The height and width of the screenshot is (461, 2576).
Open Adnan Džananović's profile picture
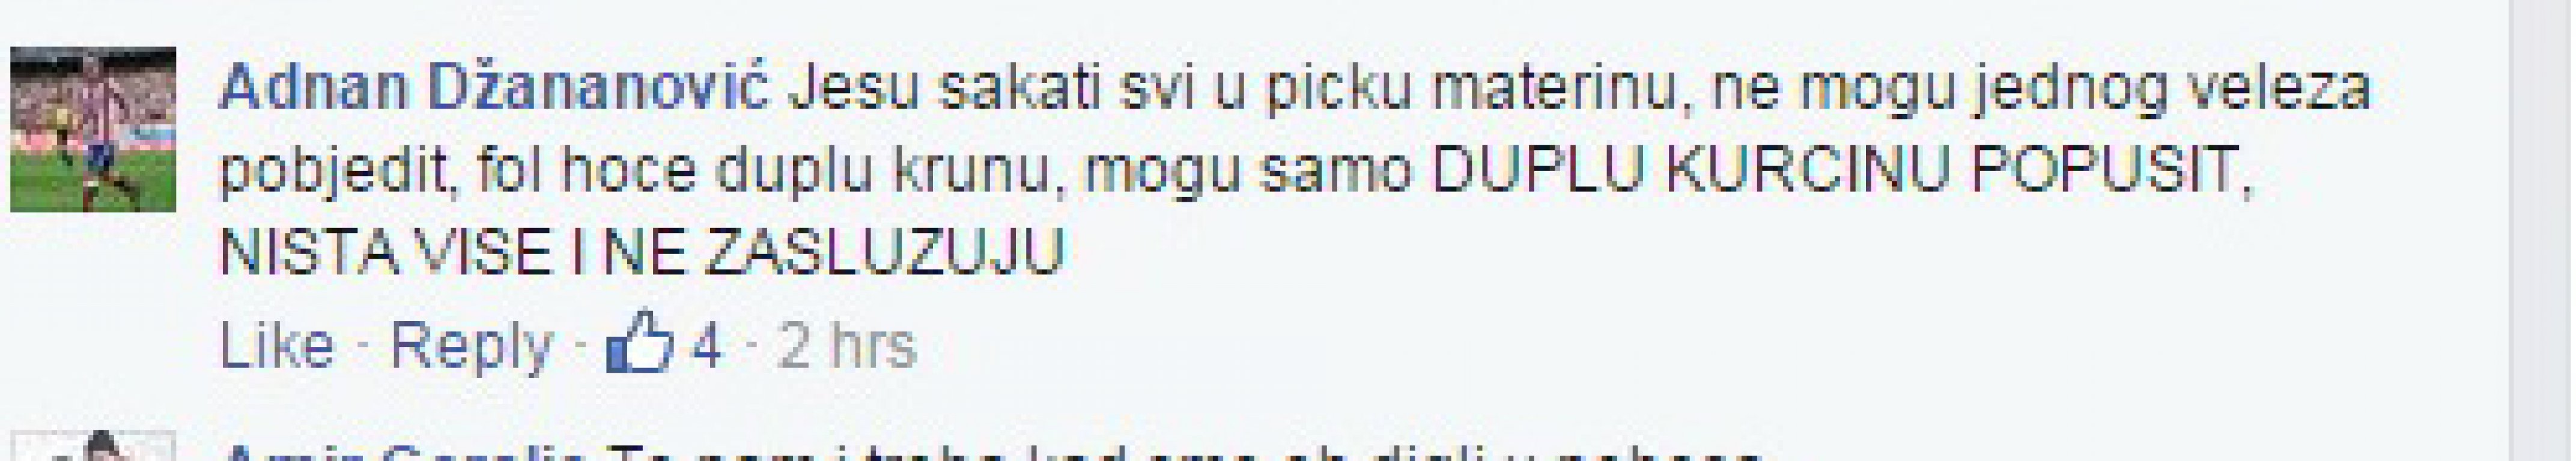point(93,129)
